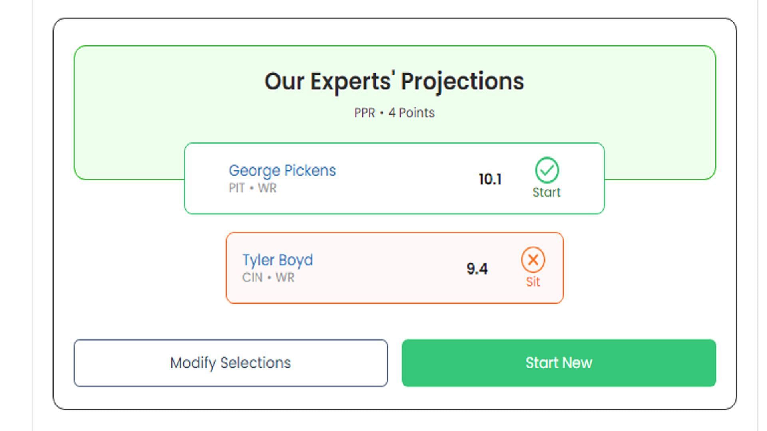Screen dimensions: 767x431
Task: Click the Start label under the checkmark
Action: point(546,192)
